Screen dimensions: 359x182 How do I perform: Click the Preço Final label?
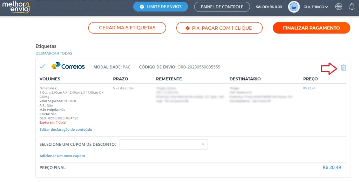[x=53, y=168]
